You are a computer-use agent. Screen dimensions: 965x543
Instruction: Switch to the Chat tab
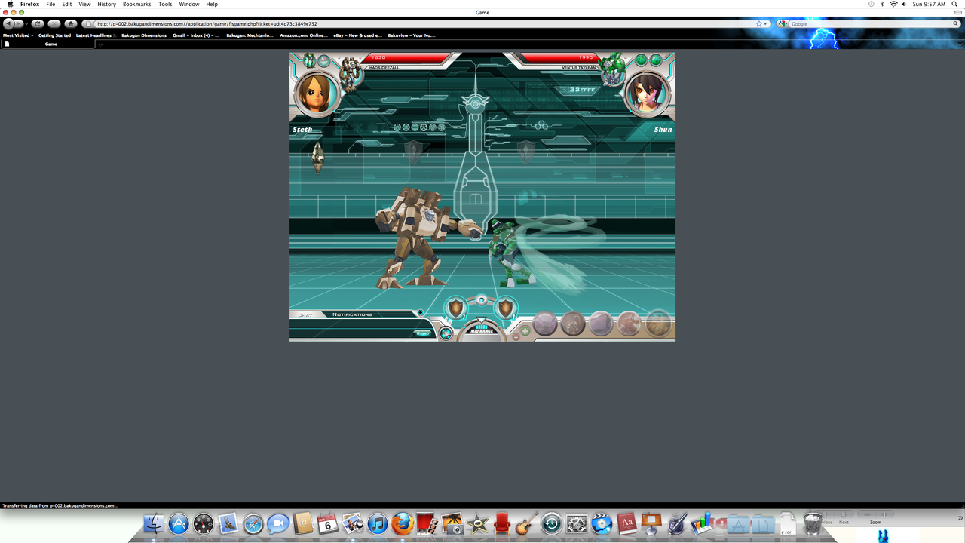305,314
